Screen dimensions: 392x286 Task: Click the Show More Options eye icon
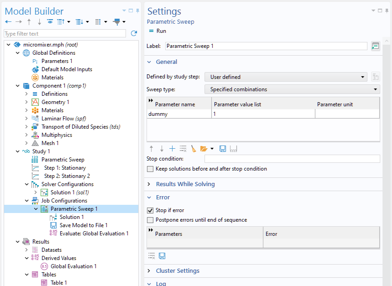(50, 22)
